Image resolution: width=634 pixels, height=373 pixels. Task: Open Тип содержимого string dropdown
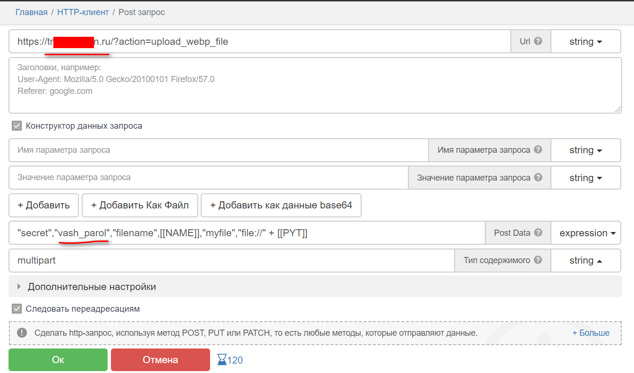pos(585,260)
